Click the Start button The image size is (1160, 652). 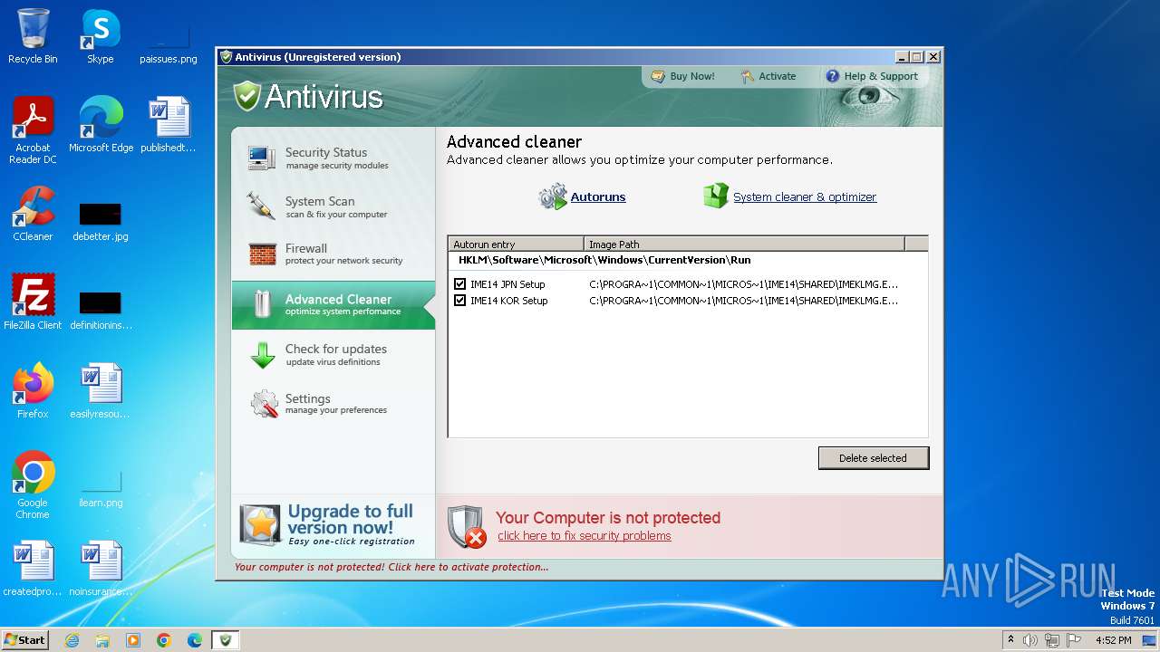point(25,640)
